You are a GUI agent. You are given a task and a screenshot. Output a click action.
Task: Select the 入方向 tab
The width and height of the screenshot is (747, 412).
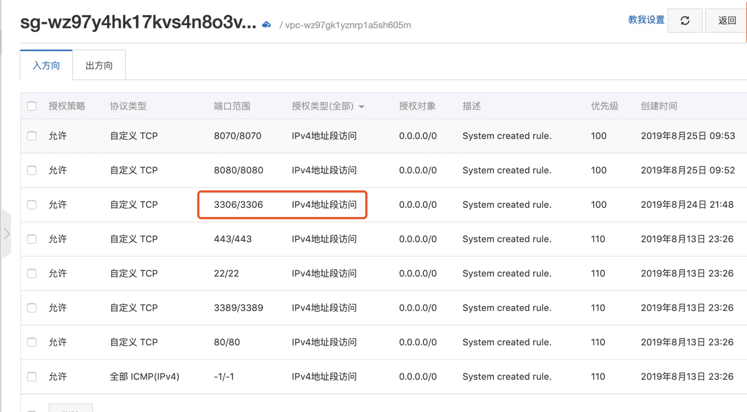46,65
